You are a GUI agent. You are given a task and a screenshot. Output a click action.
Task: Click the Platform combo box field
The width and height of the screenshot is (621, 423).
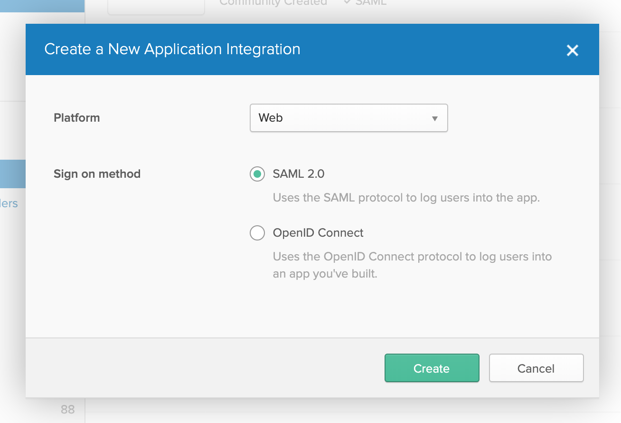pos(348,118)
